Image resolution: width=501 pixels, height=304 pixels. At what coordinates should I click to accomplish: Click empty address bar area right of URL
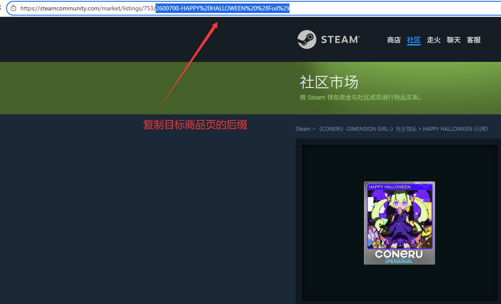point(390,8)
